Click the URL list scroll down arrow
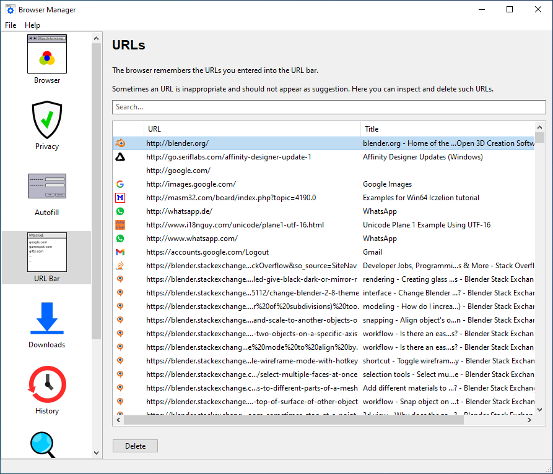553x474 pixels. point(539,410)
